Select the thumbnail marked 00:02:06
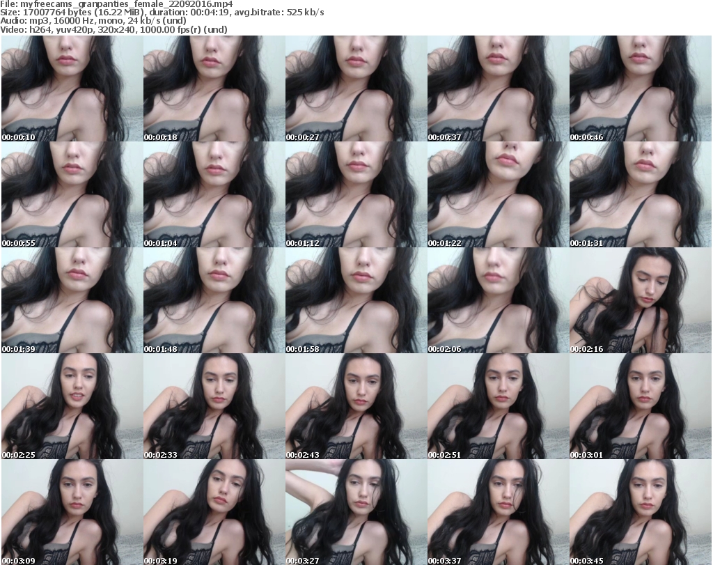Image resolution: width=713 pixels, height=565 pixels. [x=498, y=300]
